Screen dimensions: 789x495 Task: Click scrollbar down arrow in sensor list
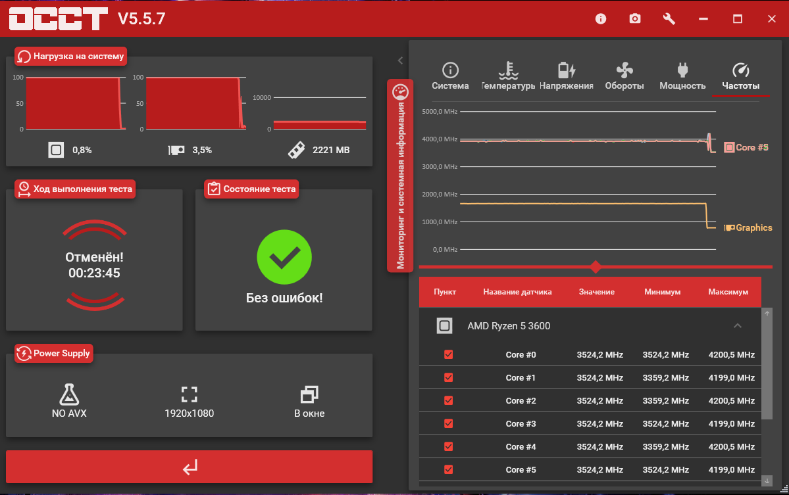pyautogui.click(x=767, y=481)
